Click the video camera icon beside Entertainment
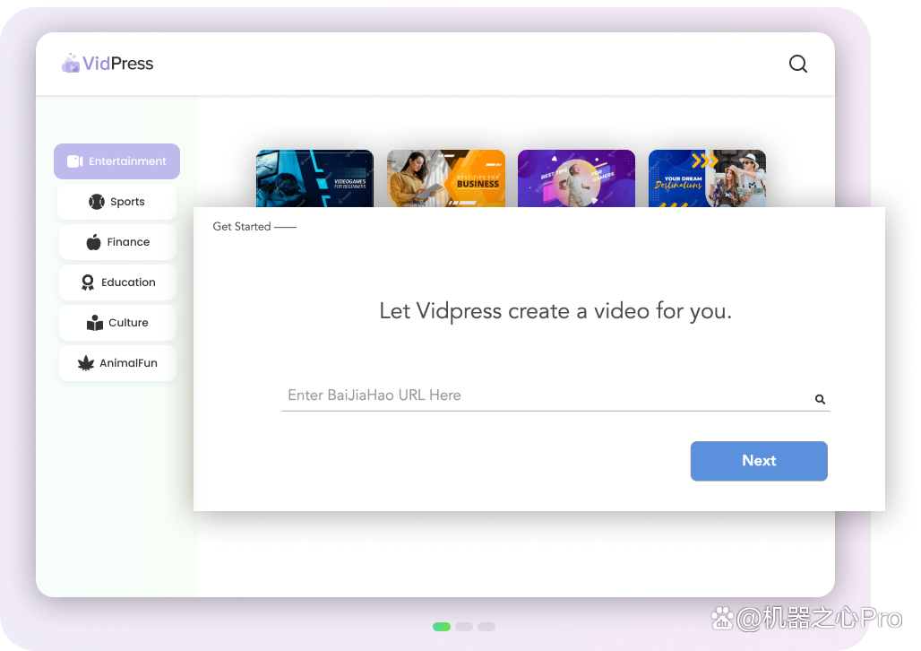Screen dimensions: 921x651 [x=75, y=161]
